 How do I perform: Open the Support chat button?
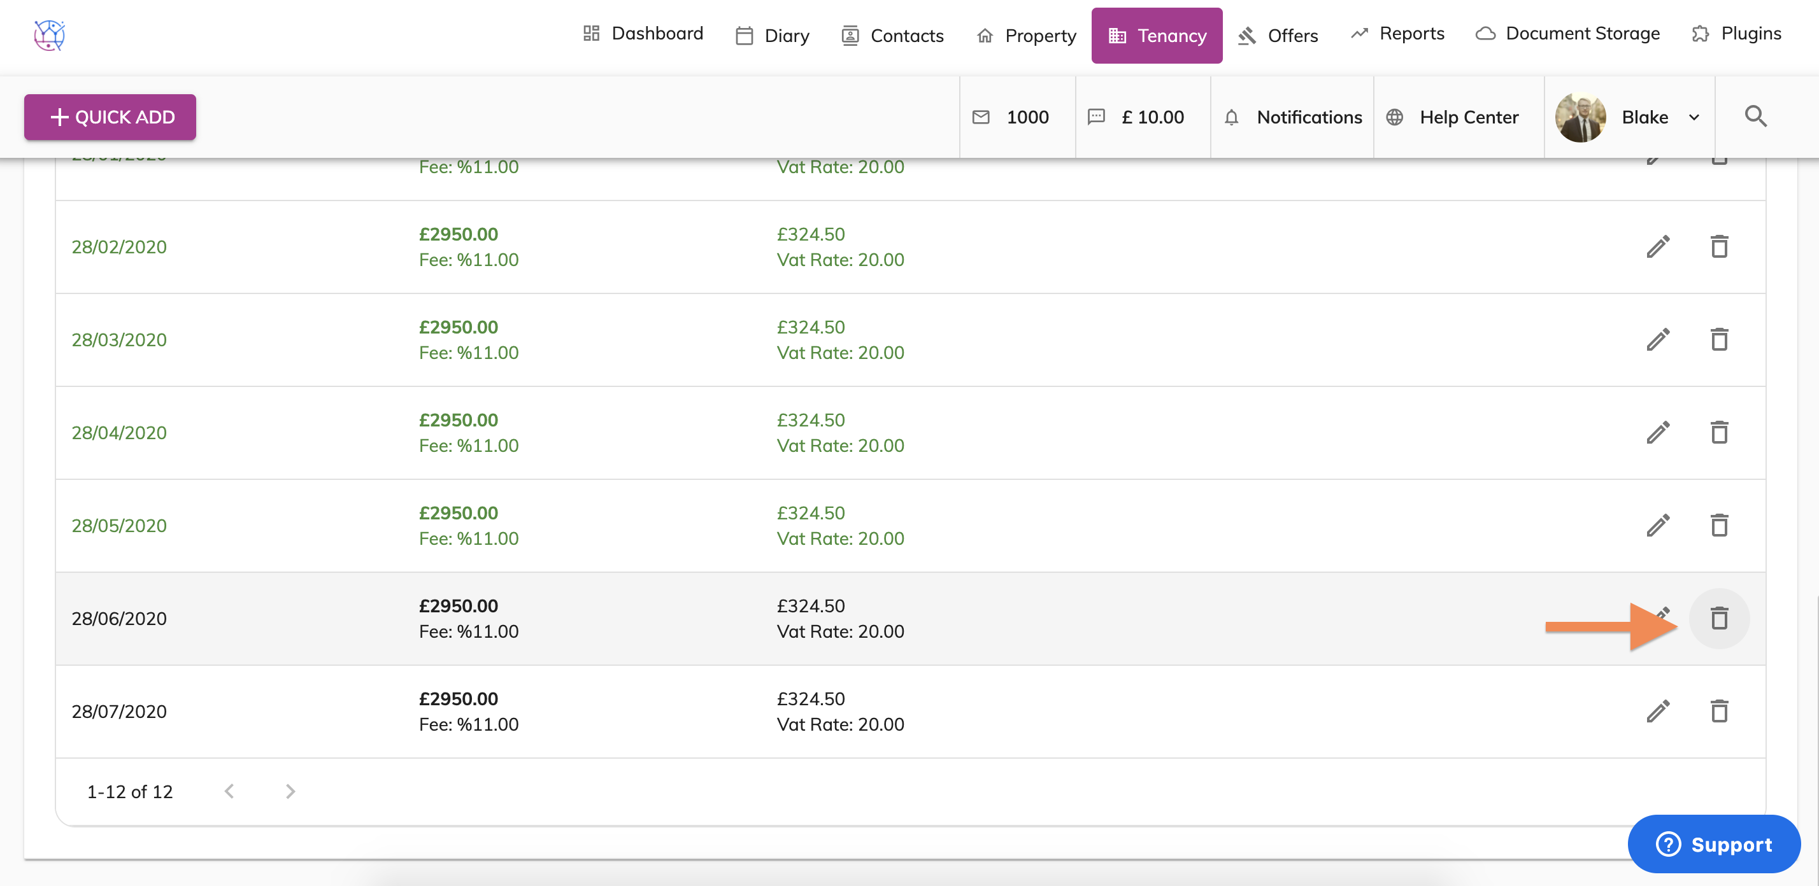1713,844
